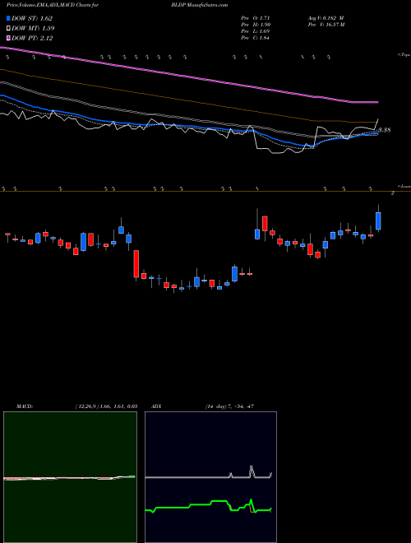The height and width of the screenshot is (543, 411).
Task: Select the 'DOW PT: 2.12' legend text
Action: pyautogui.click(x=32, y=38)
